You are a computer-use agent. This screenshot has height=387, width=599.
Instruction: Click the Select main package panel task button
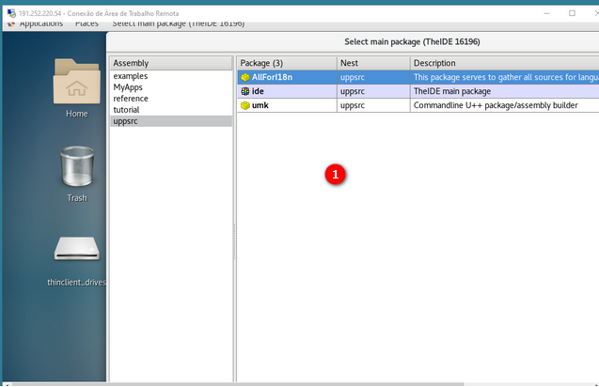pyautogui.click(x=179, y=23)
